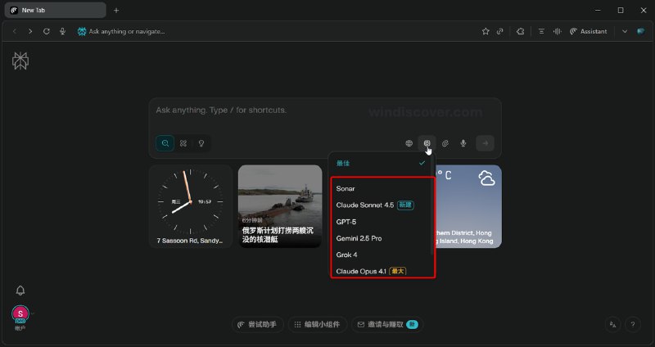This screenshot has width=655, height=347.
Task: Maximize the browser window
Action: (x=621, y=11)
